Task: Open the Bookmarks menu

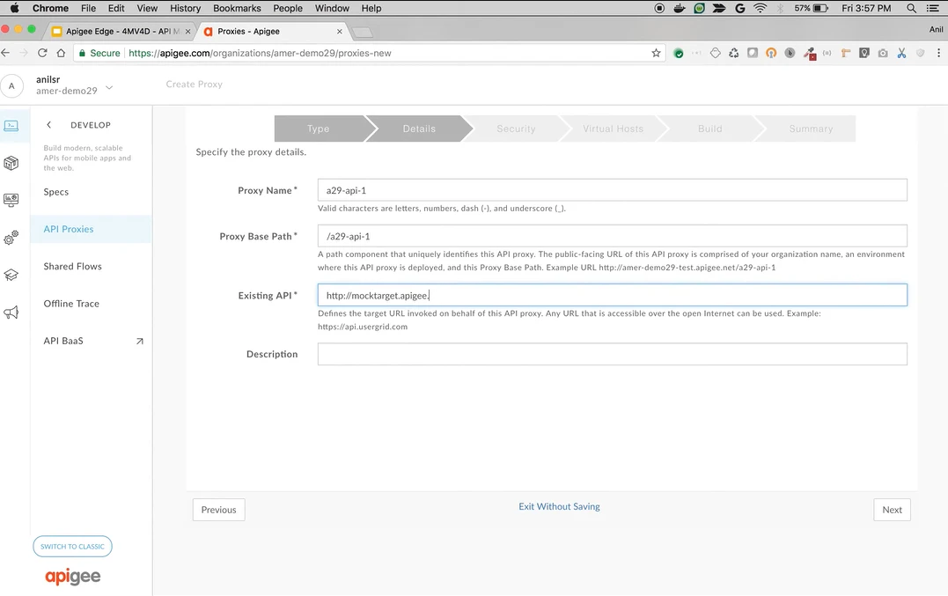Action: tap(237, 9)
